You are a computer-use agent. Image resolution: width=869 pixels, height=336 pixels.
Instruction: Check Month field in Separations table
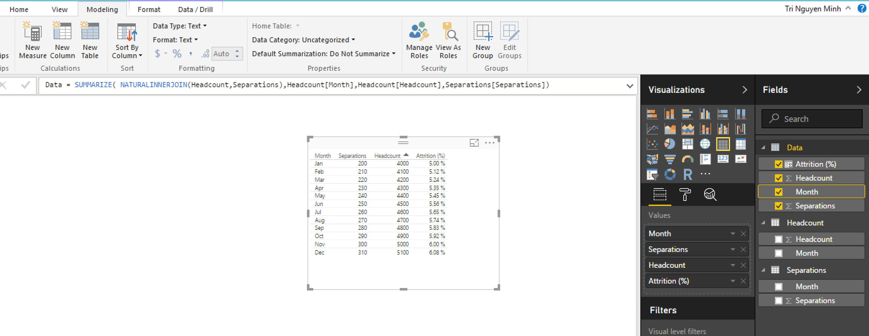click(778, 287)
